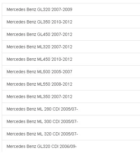Click Mercedes Benz GL350 2010-2012 entry

[x=71, y=22]
